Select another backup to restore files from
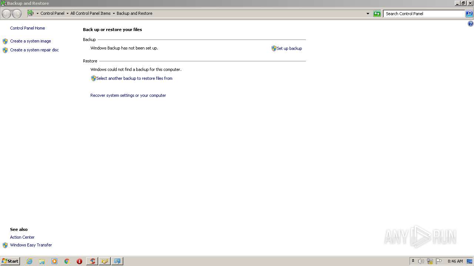474x266 pixels. [x=134, y=78]
